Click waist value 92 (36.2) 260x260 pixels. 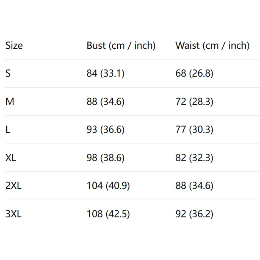[x=194, y=214]
